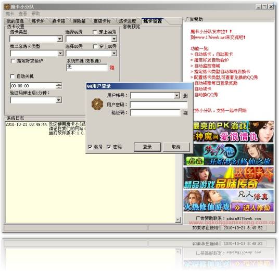Switch to the 保险箱 tab
This screenshot has width=279, height=271.
79,21
